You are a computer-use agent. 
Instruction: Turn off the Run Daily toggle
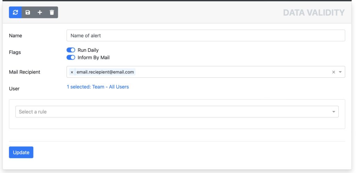tap(71, 50)
